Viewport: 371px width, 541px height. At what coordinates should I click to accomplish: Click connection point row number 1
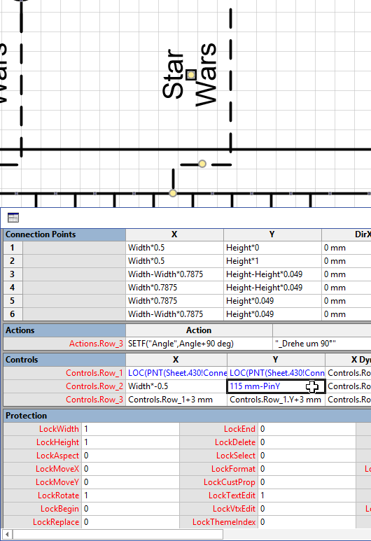[x=13, y=248]
